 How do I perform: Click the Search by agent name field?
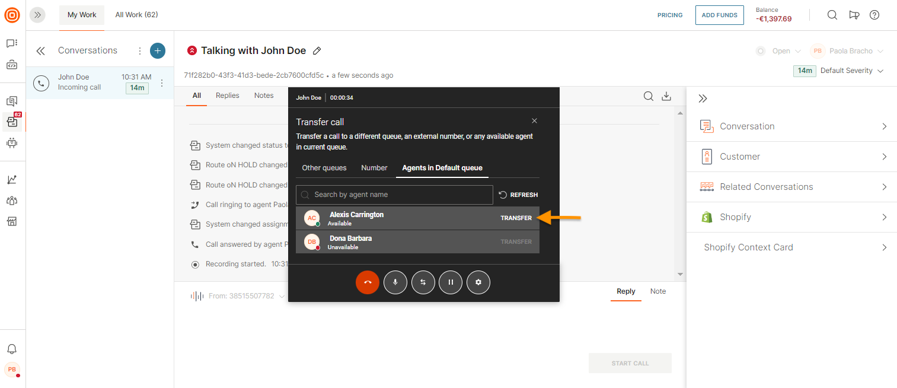coord(400,195)
